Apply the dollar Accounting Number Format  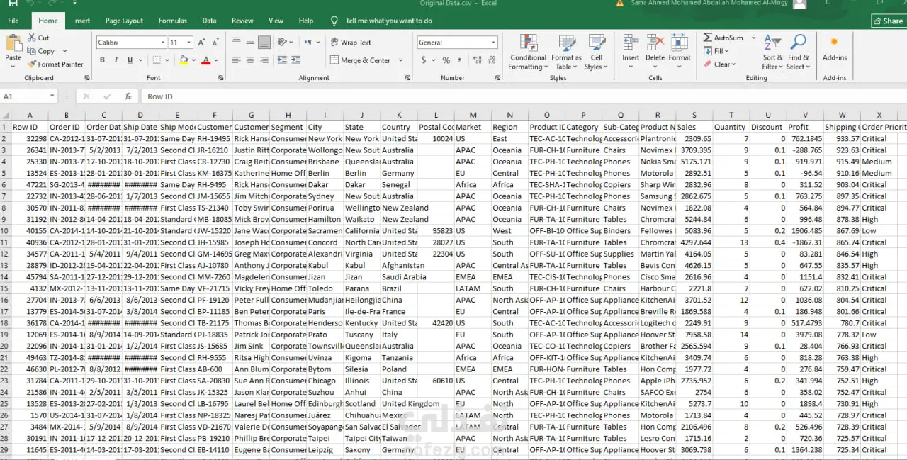coord(424,60)
